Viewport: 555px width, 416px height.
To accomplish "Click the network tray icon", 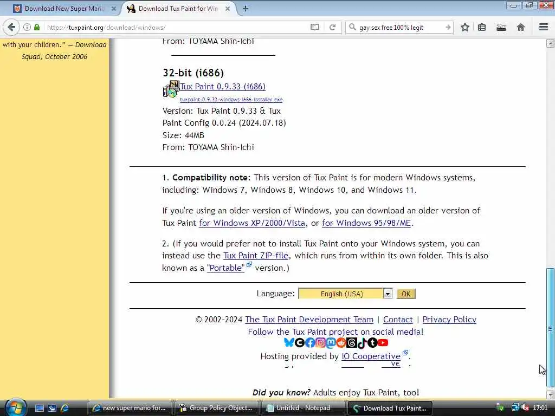I will pos(515,407).
